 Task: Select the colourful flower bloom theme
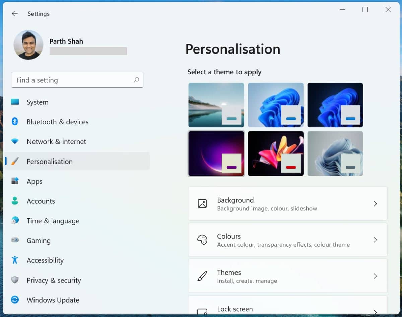pos(275,153)
